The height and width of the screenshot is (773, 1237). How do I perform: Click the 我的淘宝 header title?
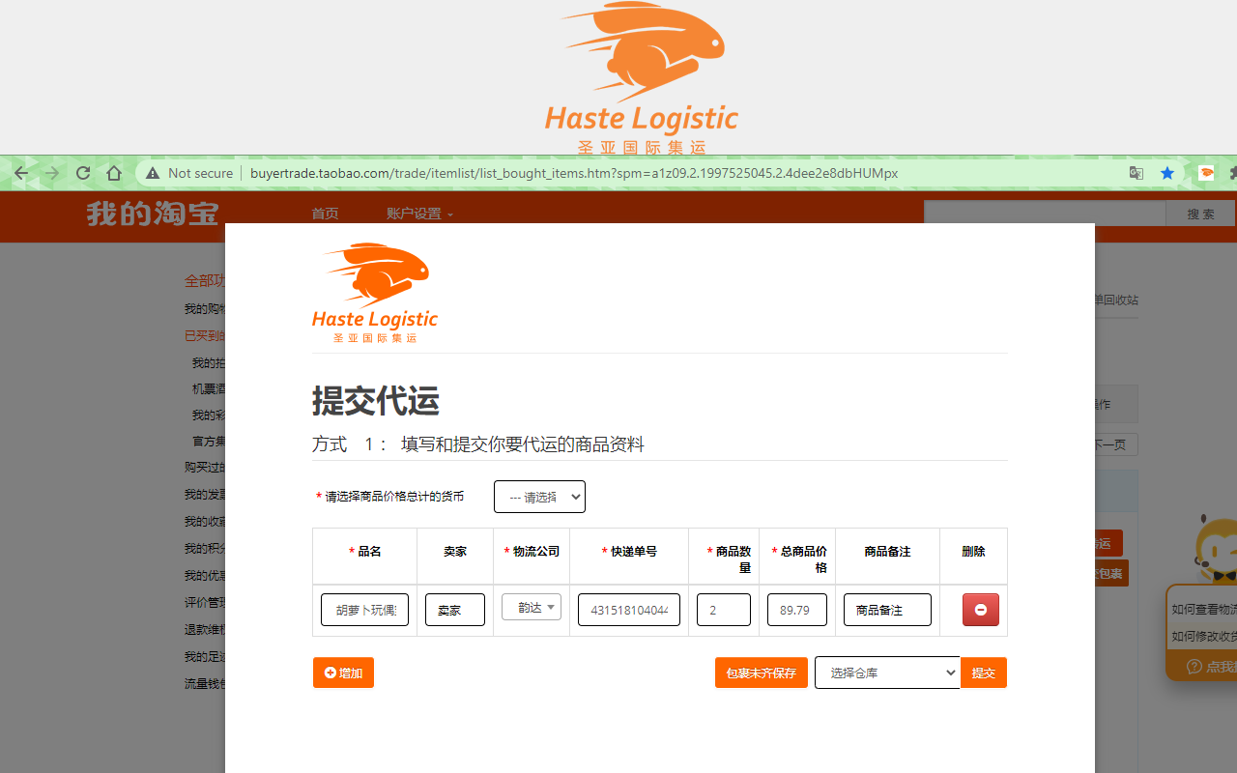tap(153, 214)
